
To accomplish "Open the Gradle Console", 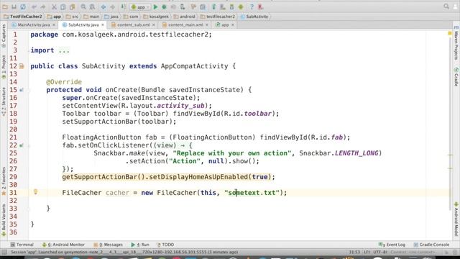I will coord(431,245).
